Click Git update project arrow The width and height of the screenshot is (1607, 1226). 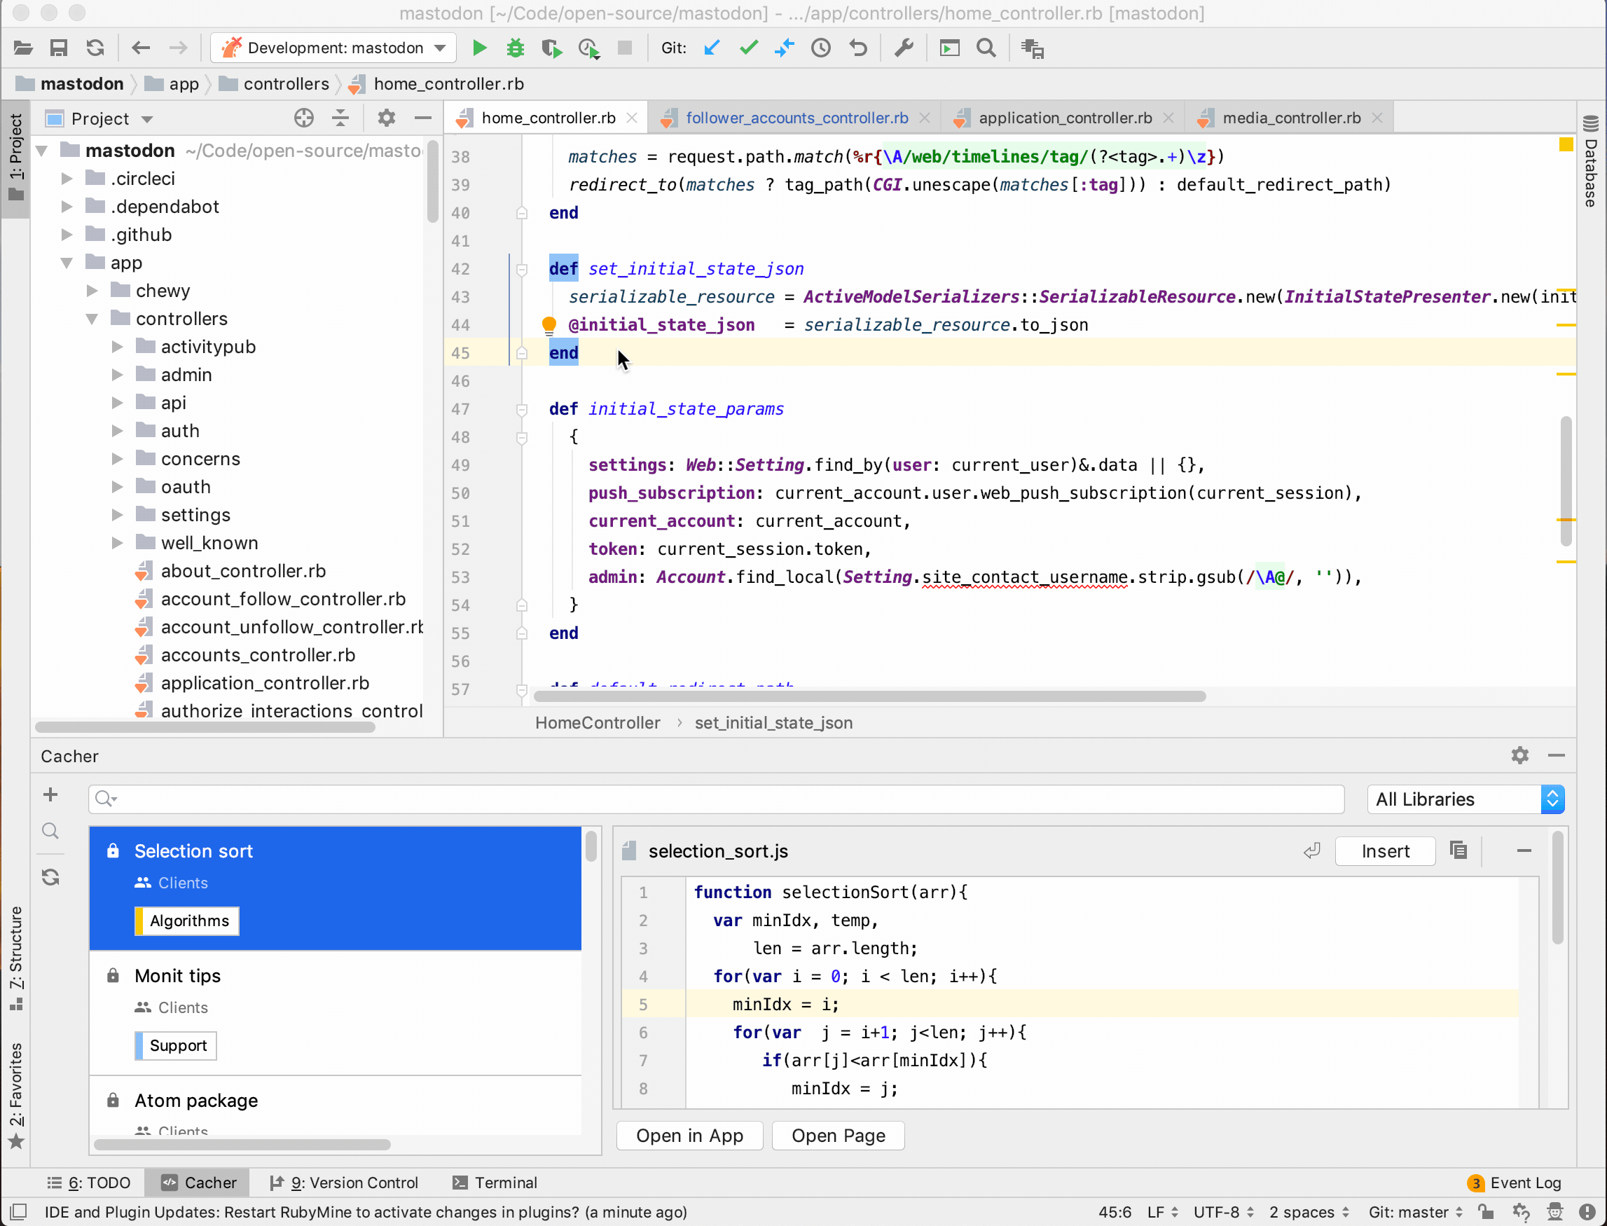tap(712, 48)
